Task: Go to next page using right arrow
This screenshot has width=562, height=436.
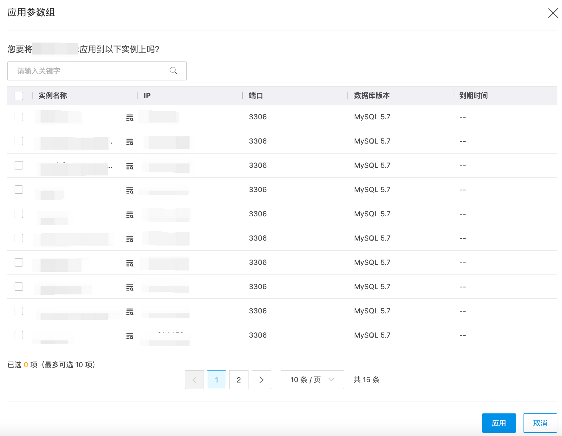Action: click(261, 380)
